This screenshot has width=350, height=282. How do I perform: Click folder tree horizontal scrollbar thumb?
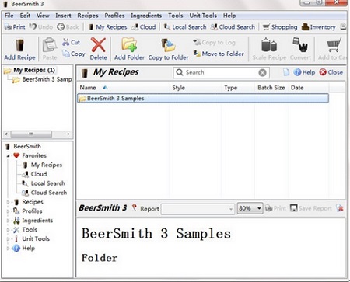(31, 134)
